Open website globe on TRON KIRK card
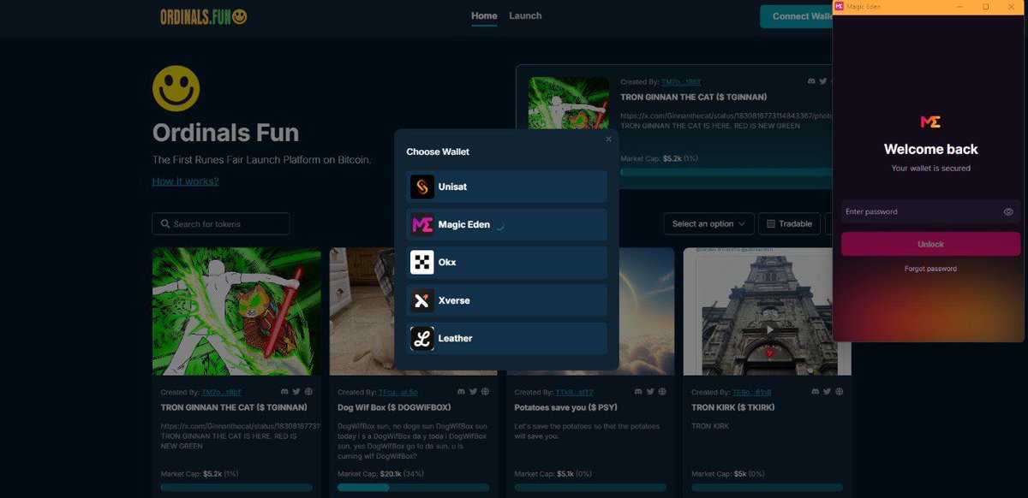This screenshot has width=1028, height=498. 839,392
